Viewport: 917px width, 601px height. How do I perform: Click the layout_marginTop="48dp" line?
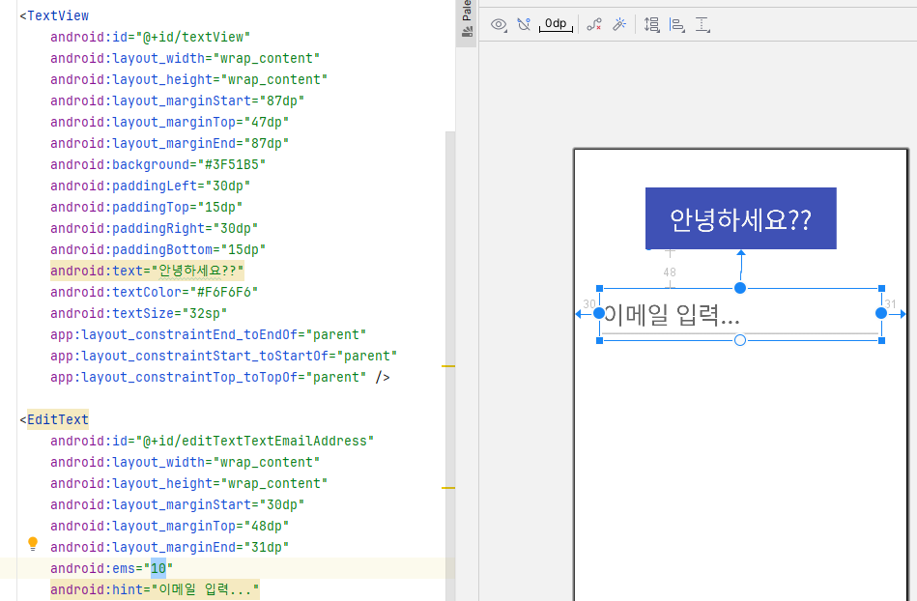170,527
